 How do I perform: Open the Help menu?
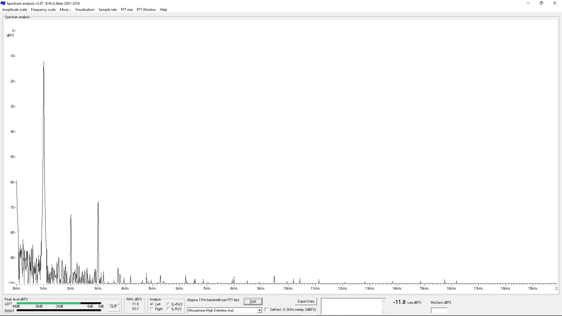pyautogui.click(x=163, y=10)
